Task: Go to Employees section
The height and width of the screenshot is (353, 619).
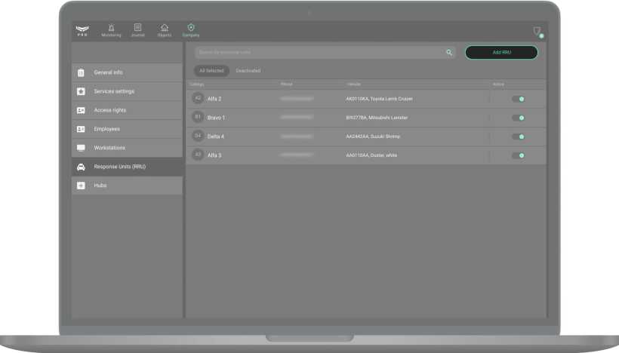Action: click(106, 129)
